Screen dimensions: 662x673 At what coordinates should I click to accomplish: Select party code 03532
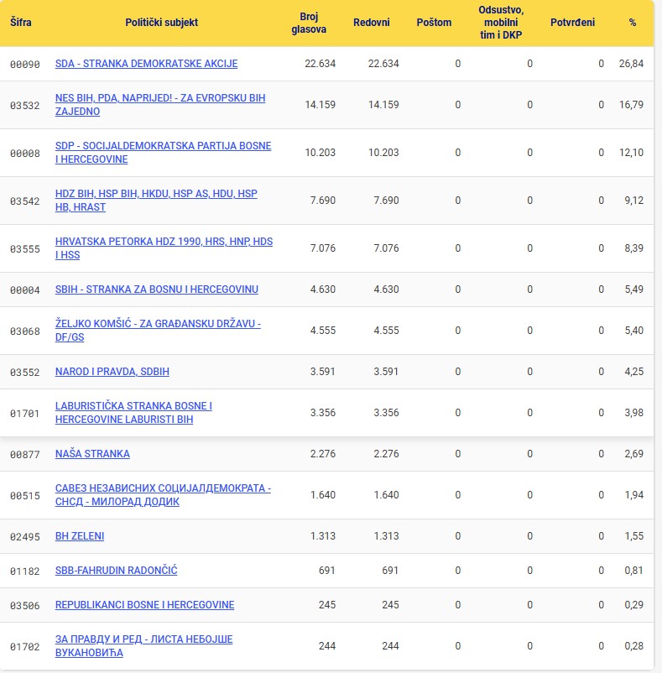(25, 106)
